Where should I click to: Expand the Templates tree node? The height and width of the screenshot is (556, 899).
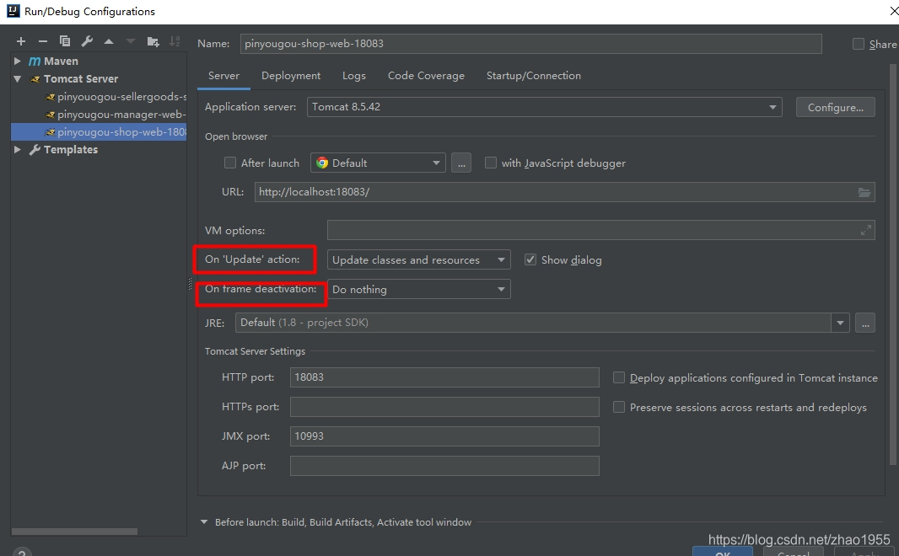17,149
